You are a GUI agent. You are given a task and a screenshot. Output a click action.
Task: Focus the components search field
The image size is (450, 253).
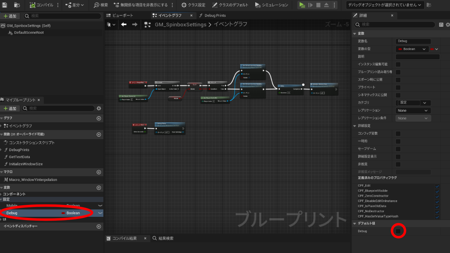point(62,16)
